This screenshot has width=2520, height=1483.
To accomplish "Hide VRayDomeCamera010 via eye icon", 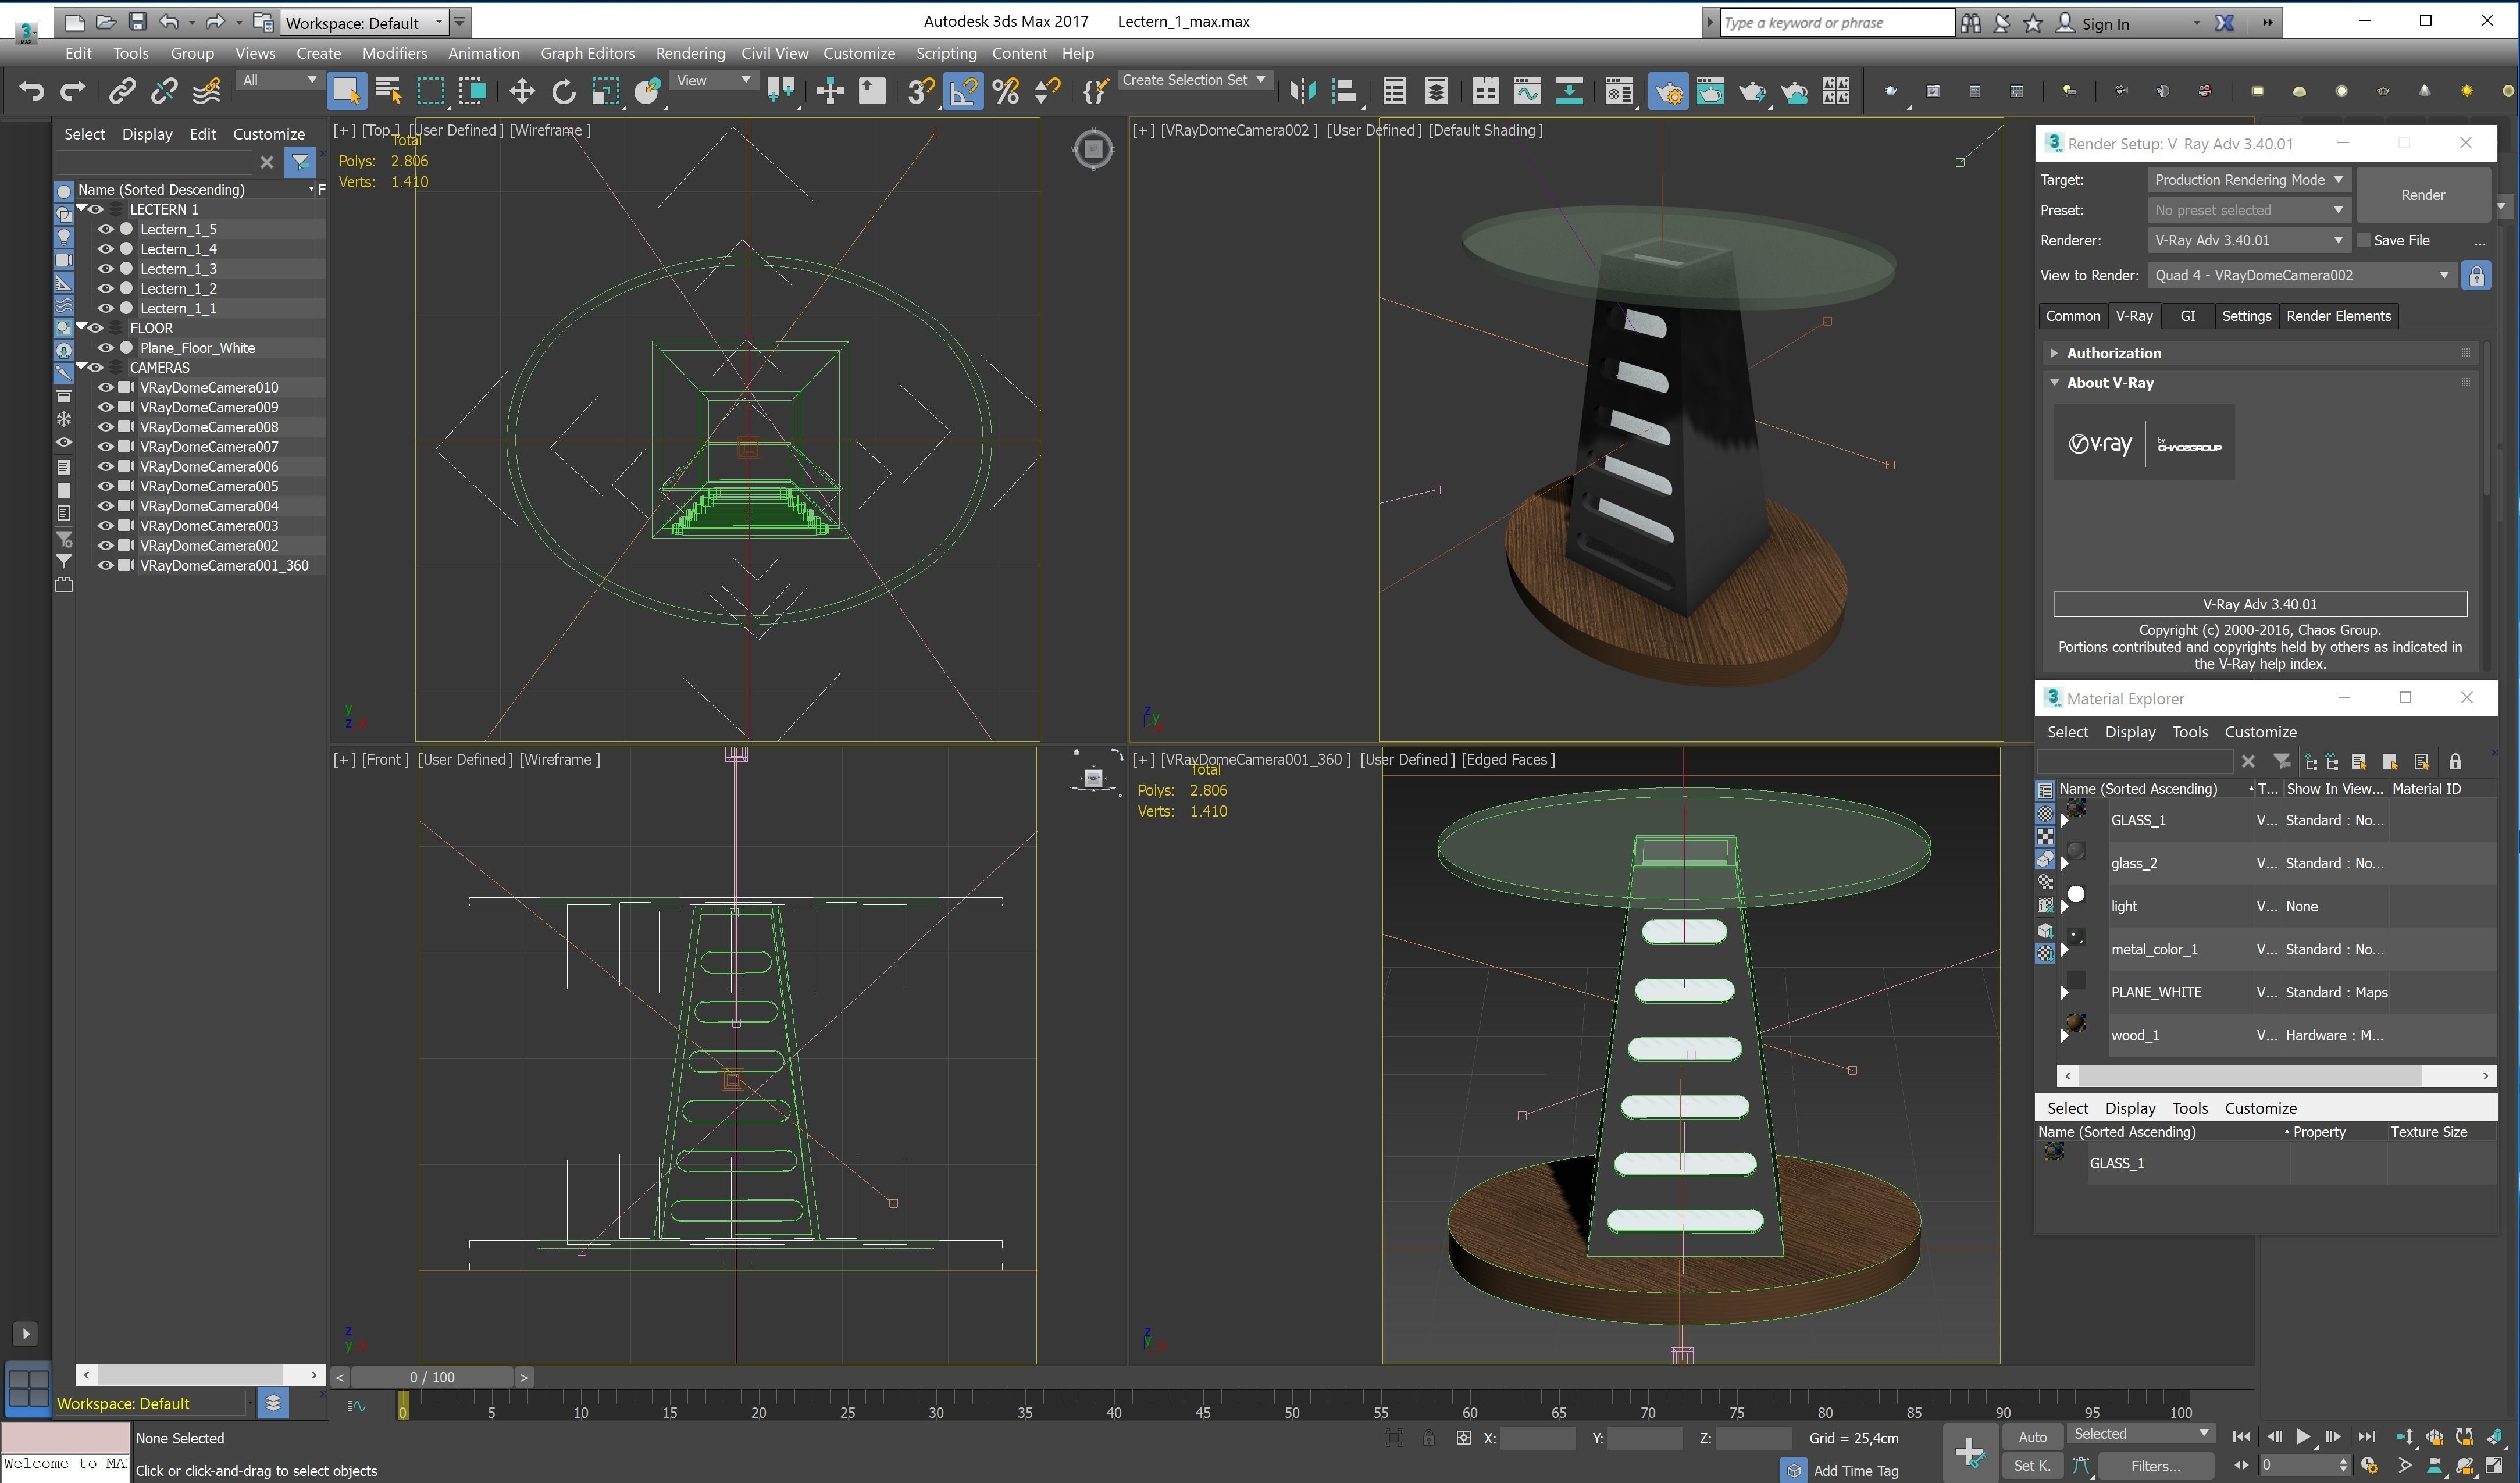I will [105, 387].
